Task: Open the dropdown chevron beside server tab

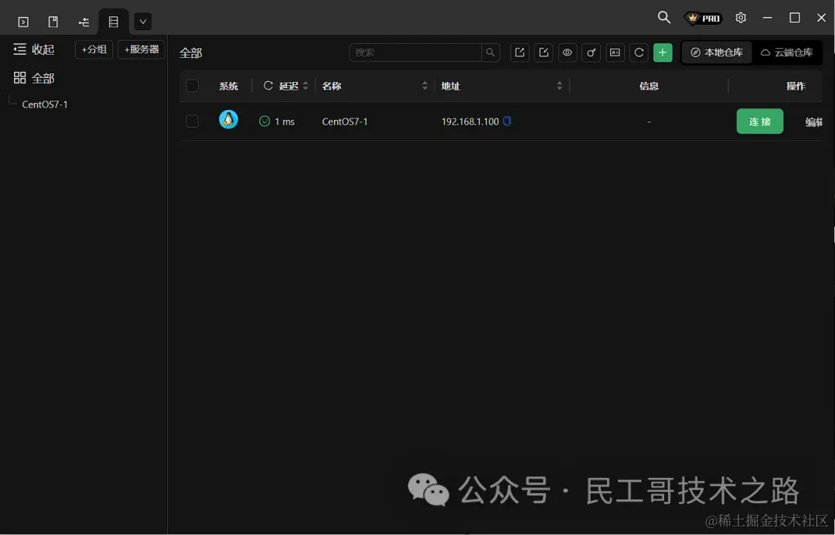Action: (x=142, y=21)
